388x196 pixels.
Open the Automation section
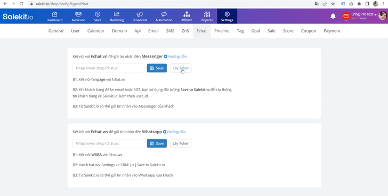coord(164,17)
